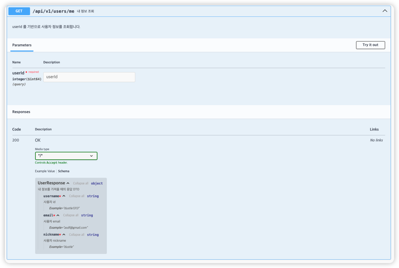Click the 200 response code
This screenshot has width=399, height=268.
point(16,140)
